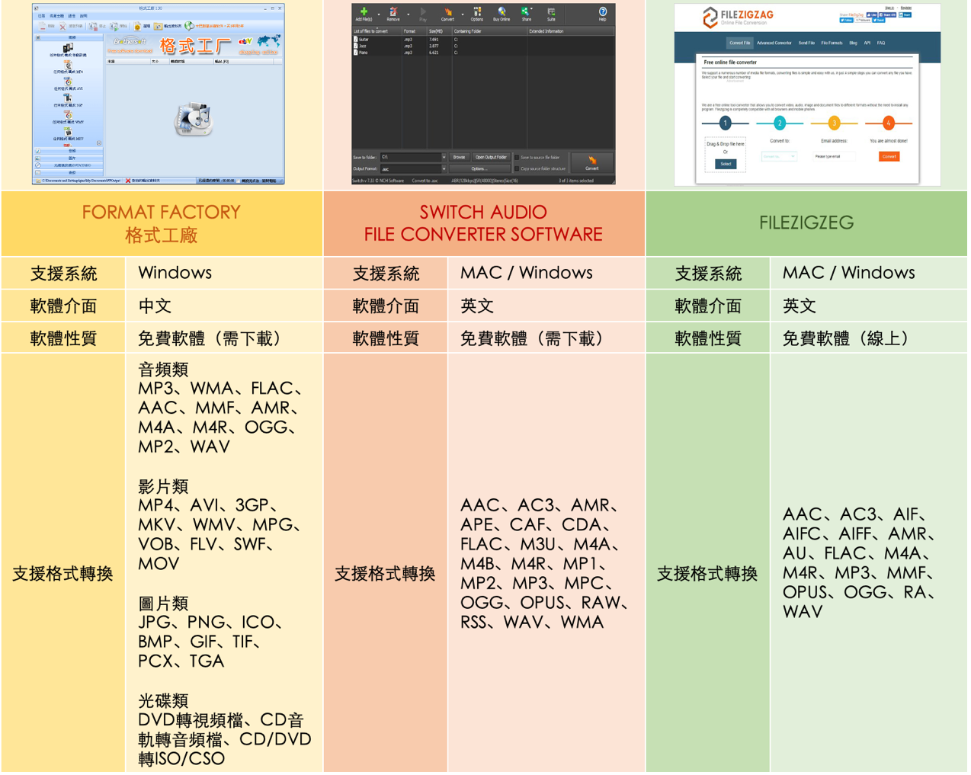This screenshot has width=971, height=775.
Task: Click the Facebook Like button on FileZigZag
Action: coord(871,14)
